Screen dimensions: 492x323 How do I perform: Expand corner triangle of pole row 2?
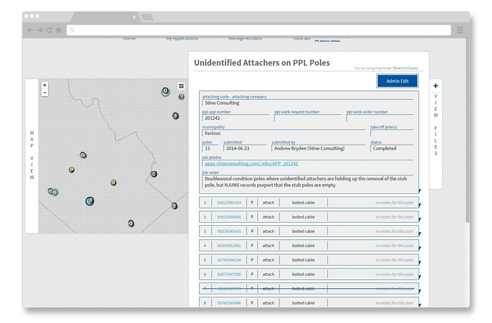pyautogui.click(x=420, y=220)
